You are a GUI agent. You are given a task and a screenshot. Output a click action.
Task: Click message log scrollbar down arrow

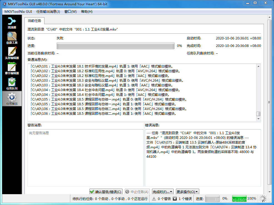(258, 119)
